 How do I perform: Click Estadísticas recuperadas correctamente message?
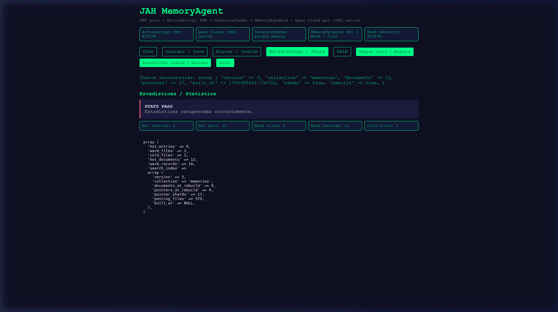pos(199,112)
